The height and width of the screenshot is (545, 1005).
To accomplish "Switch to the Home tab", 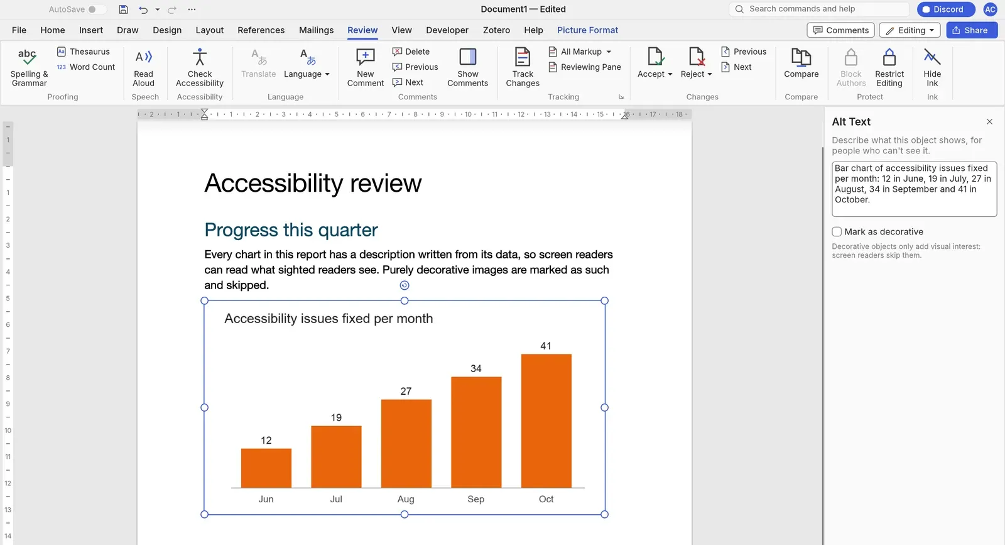I will 53,30.
